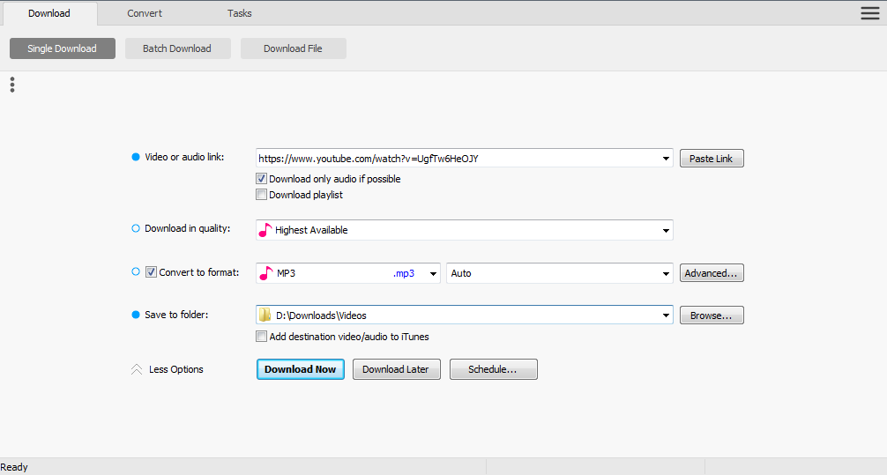Click the pink music note in quality field
Viewport: 887px width, 475px height.
tap(265, 230)
